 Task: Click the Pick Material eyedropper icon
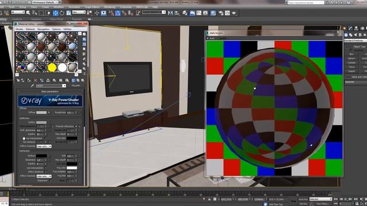click(33, 86)
